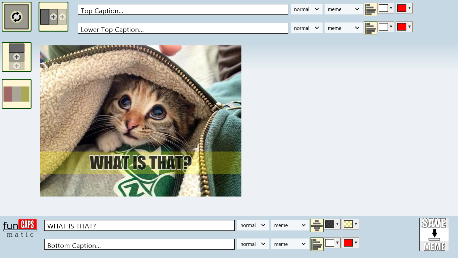Open the color theme palette icon
This screenshot has height=258, width=458.
click(16, 94)
